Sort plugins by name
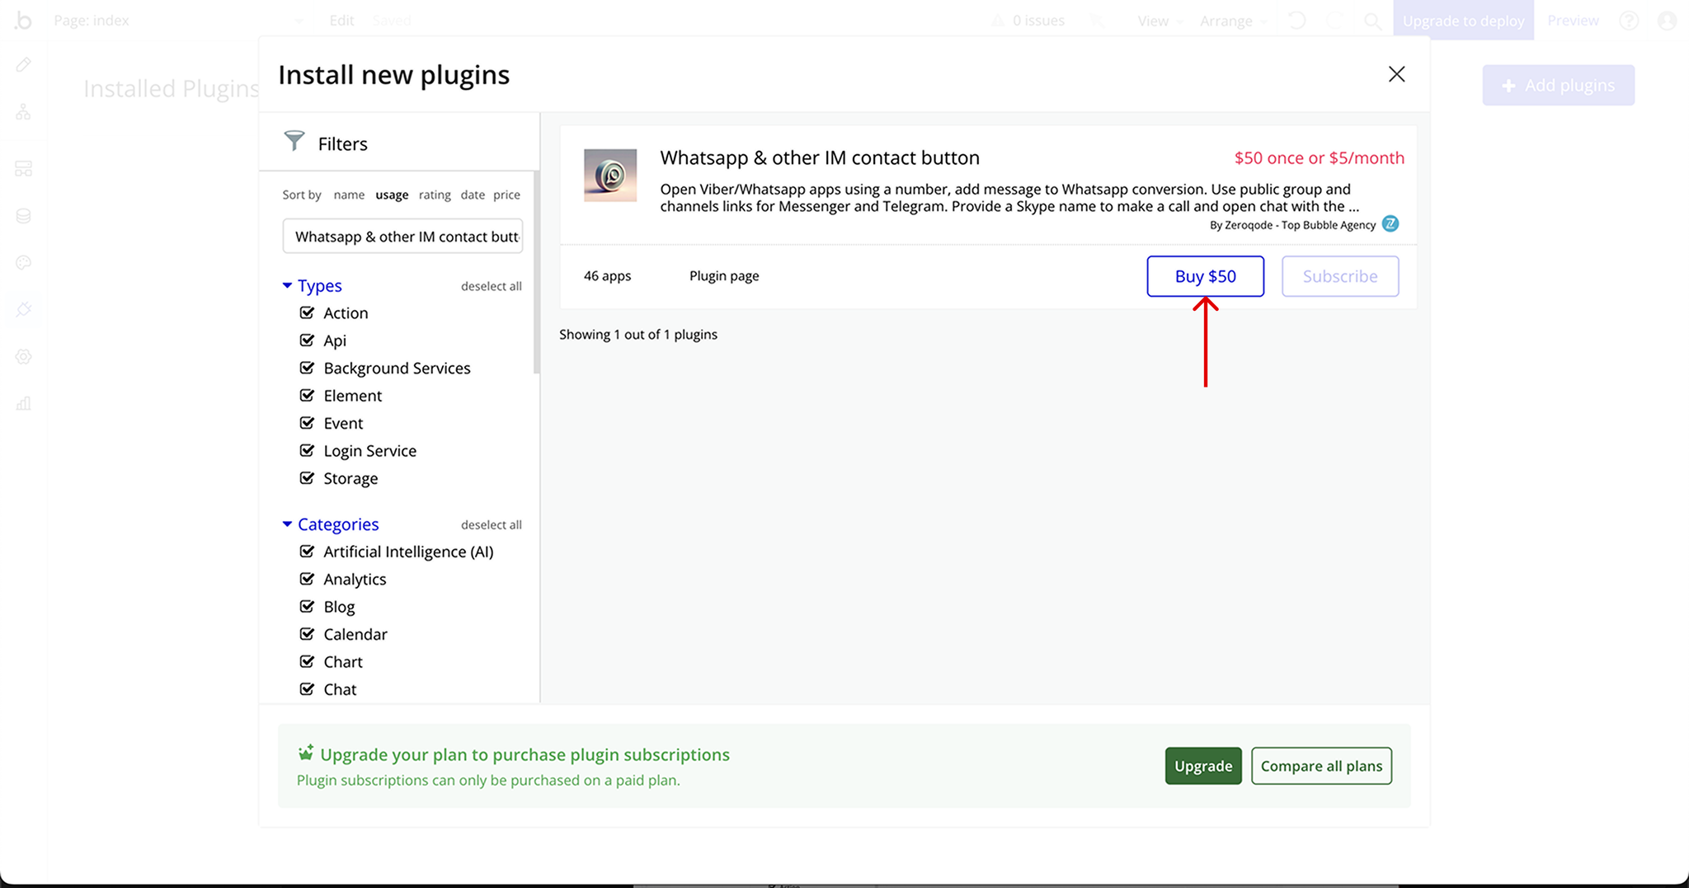1689x888 pixels. pos(349,195)
